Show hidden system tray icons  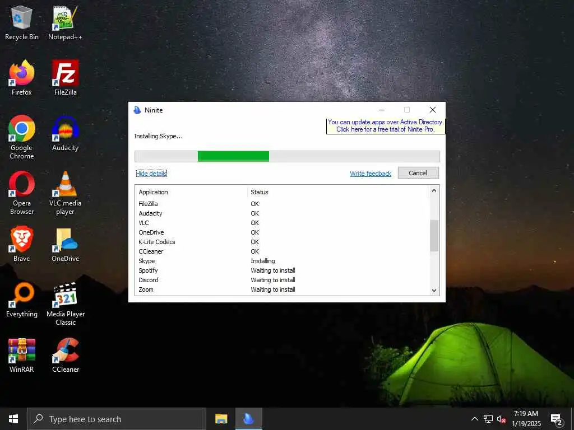(x=474, y=419)
